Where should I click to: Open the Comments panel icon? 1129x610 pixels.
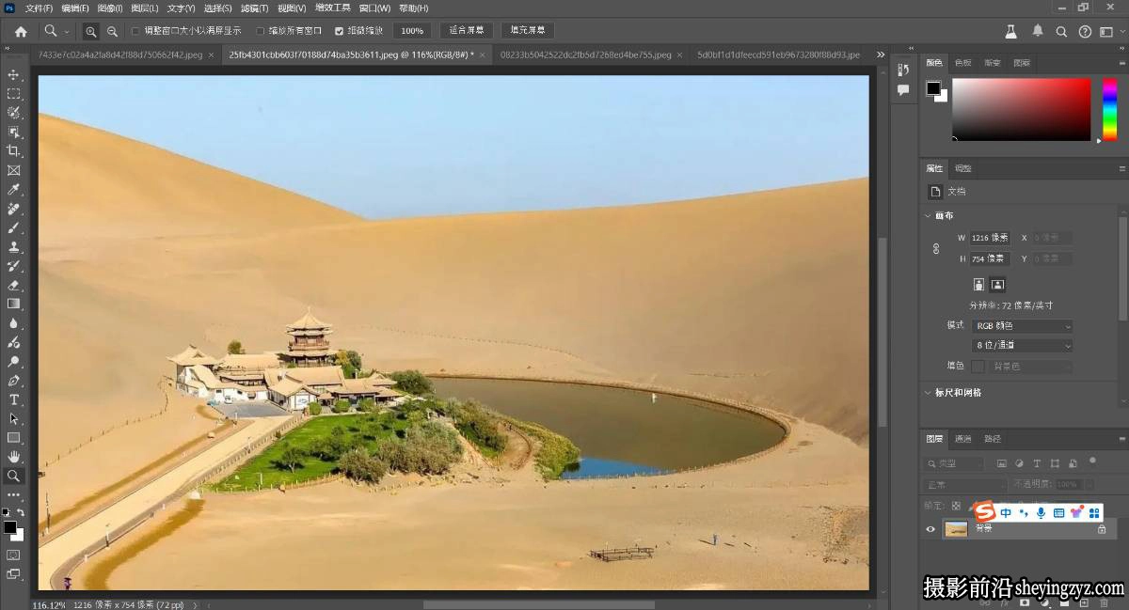[902, 90]
